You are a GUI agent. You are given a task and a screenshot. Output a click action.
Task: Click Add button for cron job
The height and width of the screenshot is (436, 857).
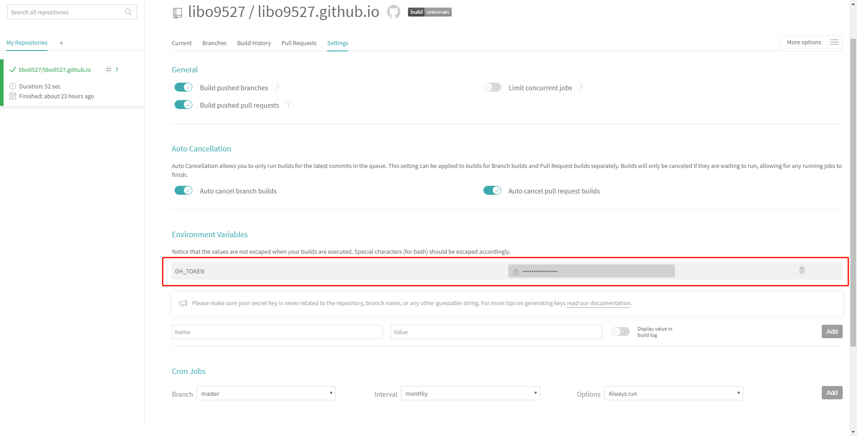(x=832, y=393)
